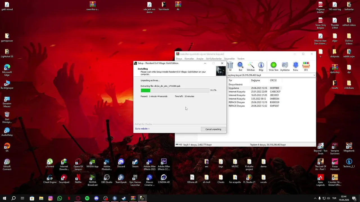Open the Opera GX tarayıcı desktop icon
This screenshot has width=360, height=202.
[78, 165]
